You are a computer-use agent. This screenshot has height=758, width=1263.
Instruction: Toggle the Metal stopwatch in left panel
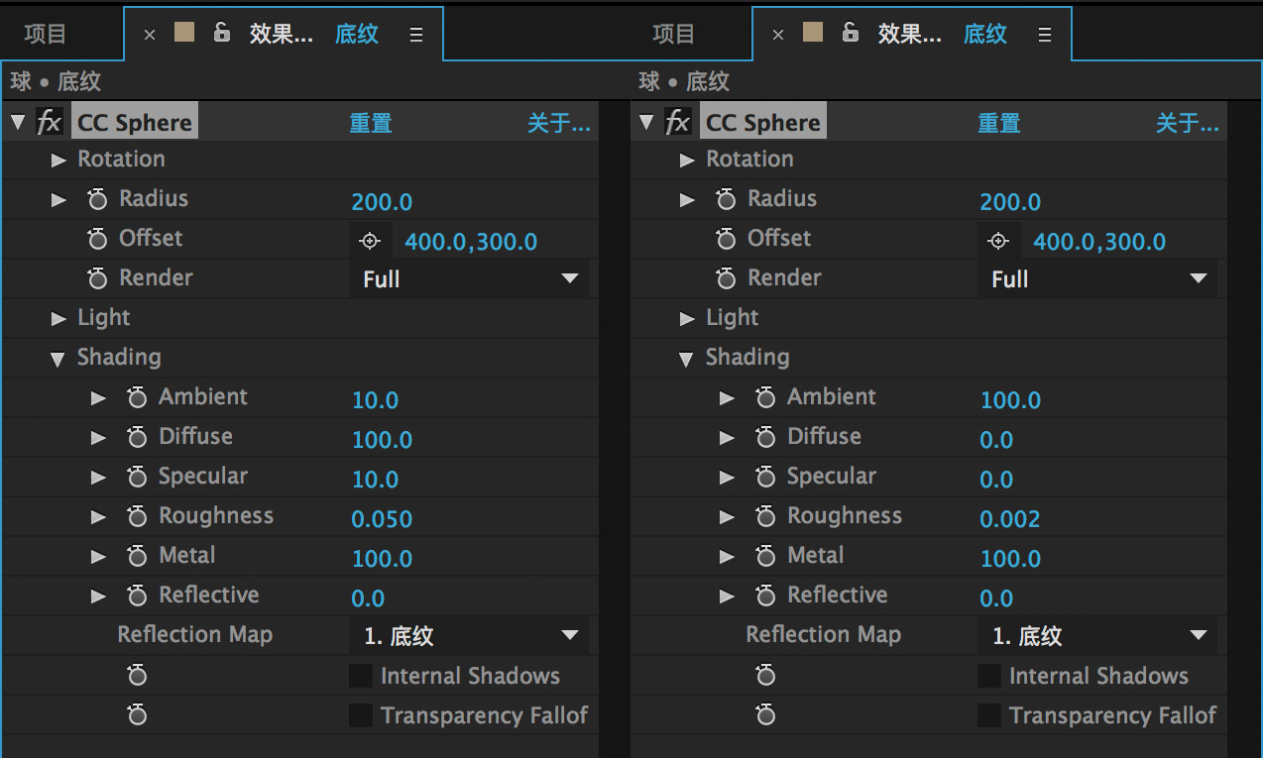tap(137, 557)
